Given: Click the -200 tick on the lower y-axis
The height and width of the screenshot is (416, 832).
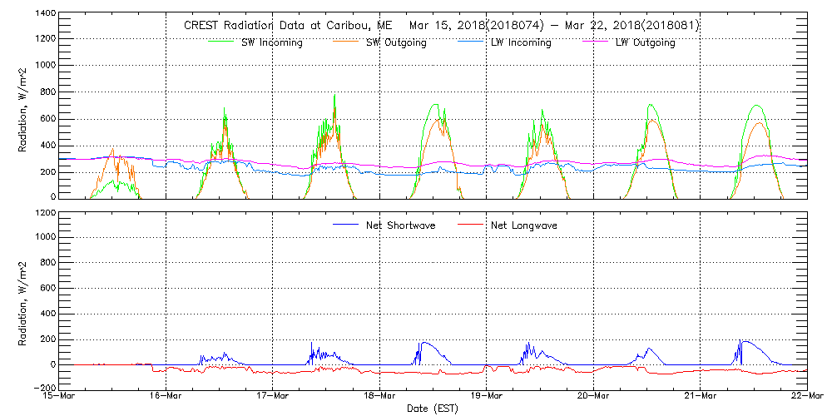Looking at the screenshot, I should point(43,388).
